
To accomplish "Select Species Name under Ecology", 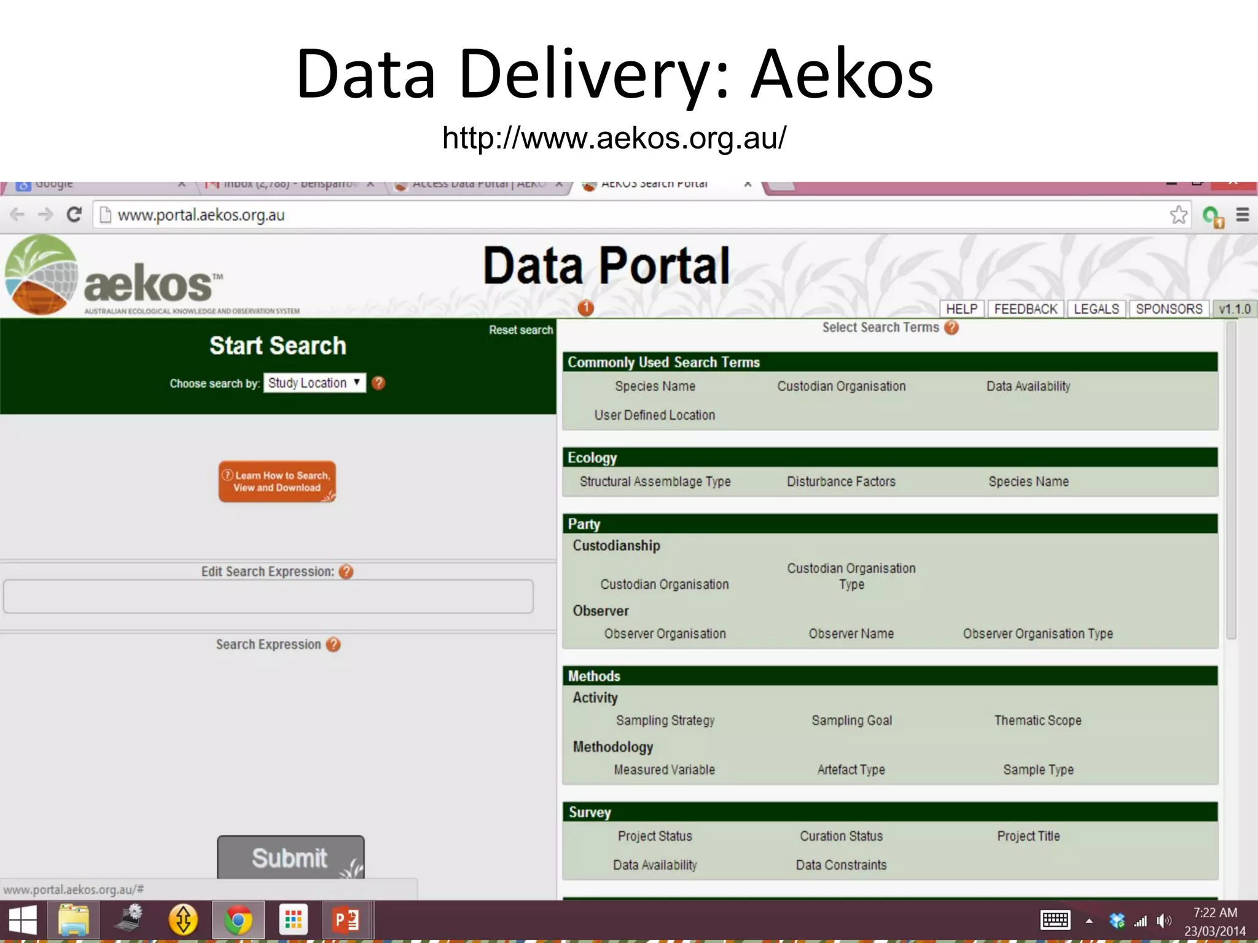I will pyautogui.click(x=1029, y=482).
